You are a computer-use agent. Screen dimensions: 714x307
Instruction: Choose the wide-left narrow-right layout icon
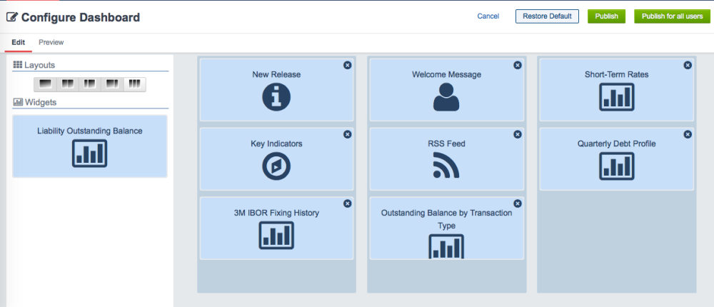[112, 84]
